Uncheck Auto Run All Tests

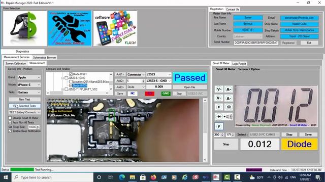[10, 122]
